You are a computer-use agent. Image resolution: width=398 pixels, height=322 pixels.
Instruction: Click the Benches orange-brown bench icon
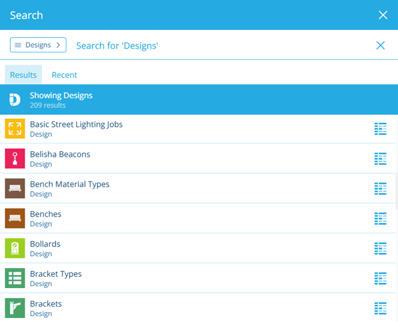(15, 218)
